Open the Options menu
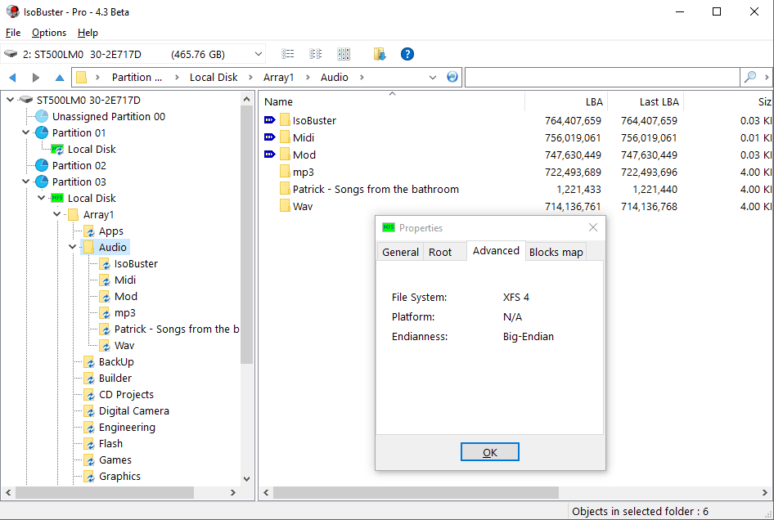 tap(49, 33)
